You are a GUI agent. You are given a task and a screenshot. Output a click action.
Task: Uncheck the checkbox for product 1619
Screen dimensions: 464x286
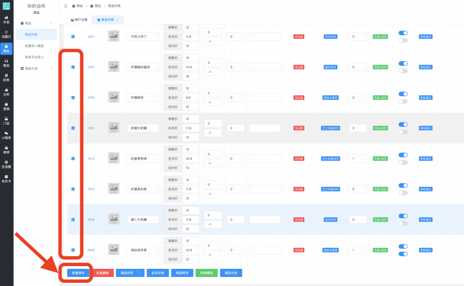click(73, 67)
